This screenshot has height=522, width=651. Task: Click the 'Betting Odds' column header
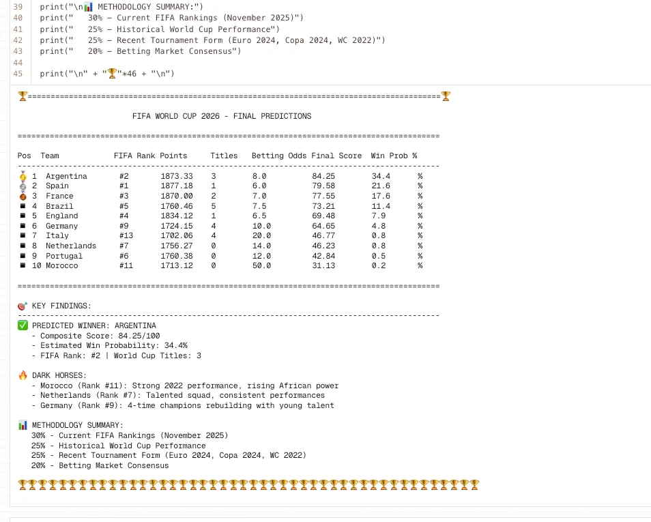coord(279,156)
